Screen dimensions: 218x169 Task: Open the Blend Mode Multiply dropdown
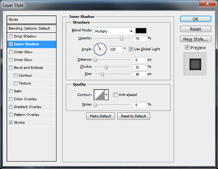[x=114, y=31]
